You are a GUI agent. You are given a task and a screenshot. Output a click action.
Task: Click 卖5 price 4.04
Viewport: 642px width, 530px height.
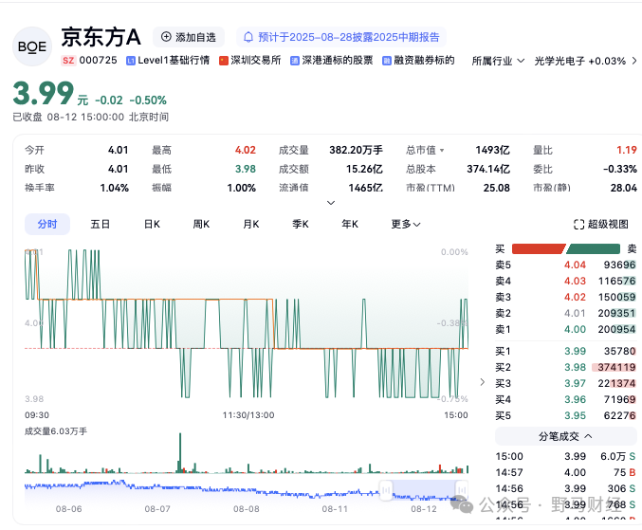575,265
